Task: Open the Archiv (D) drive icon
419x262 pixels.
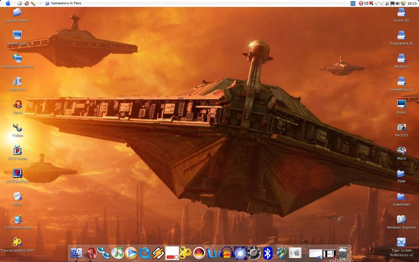Action: [x=401, y=15]
